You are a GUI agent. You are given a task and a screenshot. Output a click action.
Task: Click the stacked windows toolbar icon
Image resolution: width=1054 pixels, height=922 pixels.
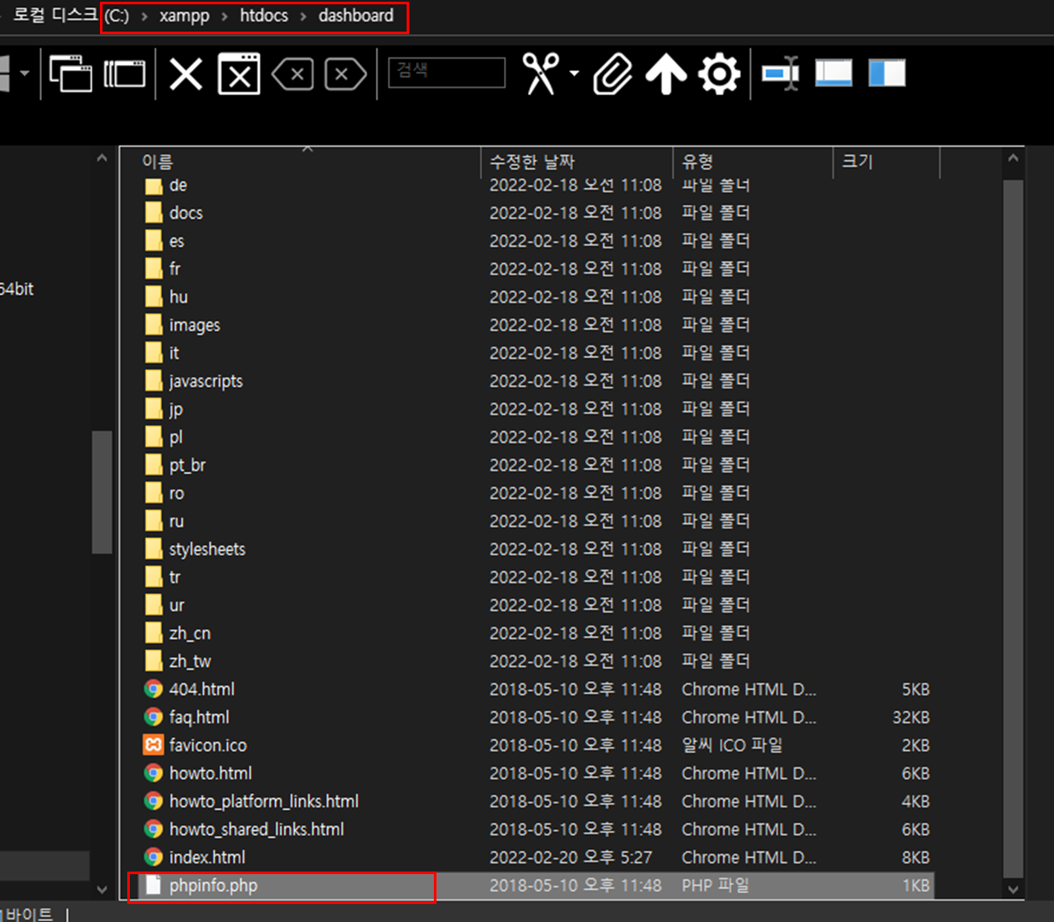tap(125, 73)
